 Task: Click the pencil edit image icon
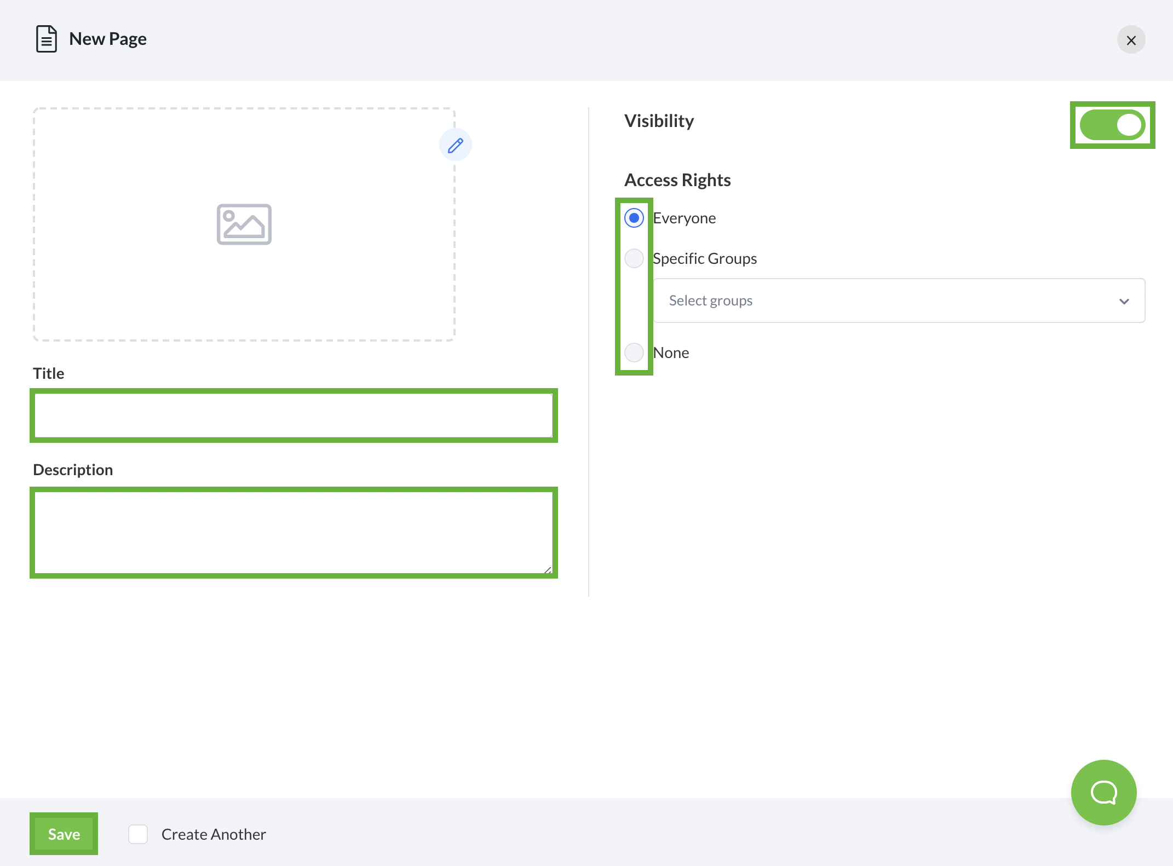click(455, 145)
